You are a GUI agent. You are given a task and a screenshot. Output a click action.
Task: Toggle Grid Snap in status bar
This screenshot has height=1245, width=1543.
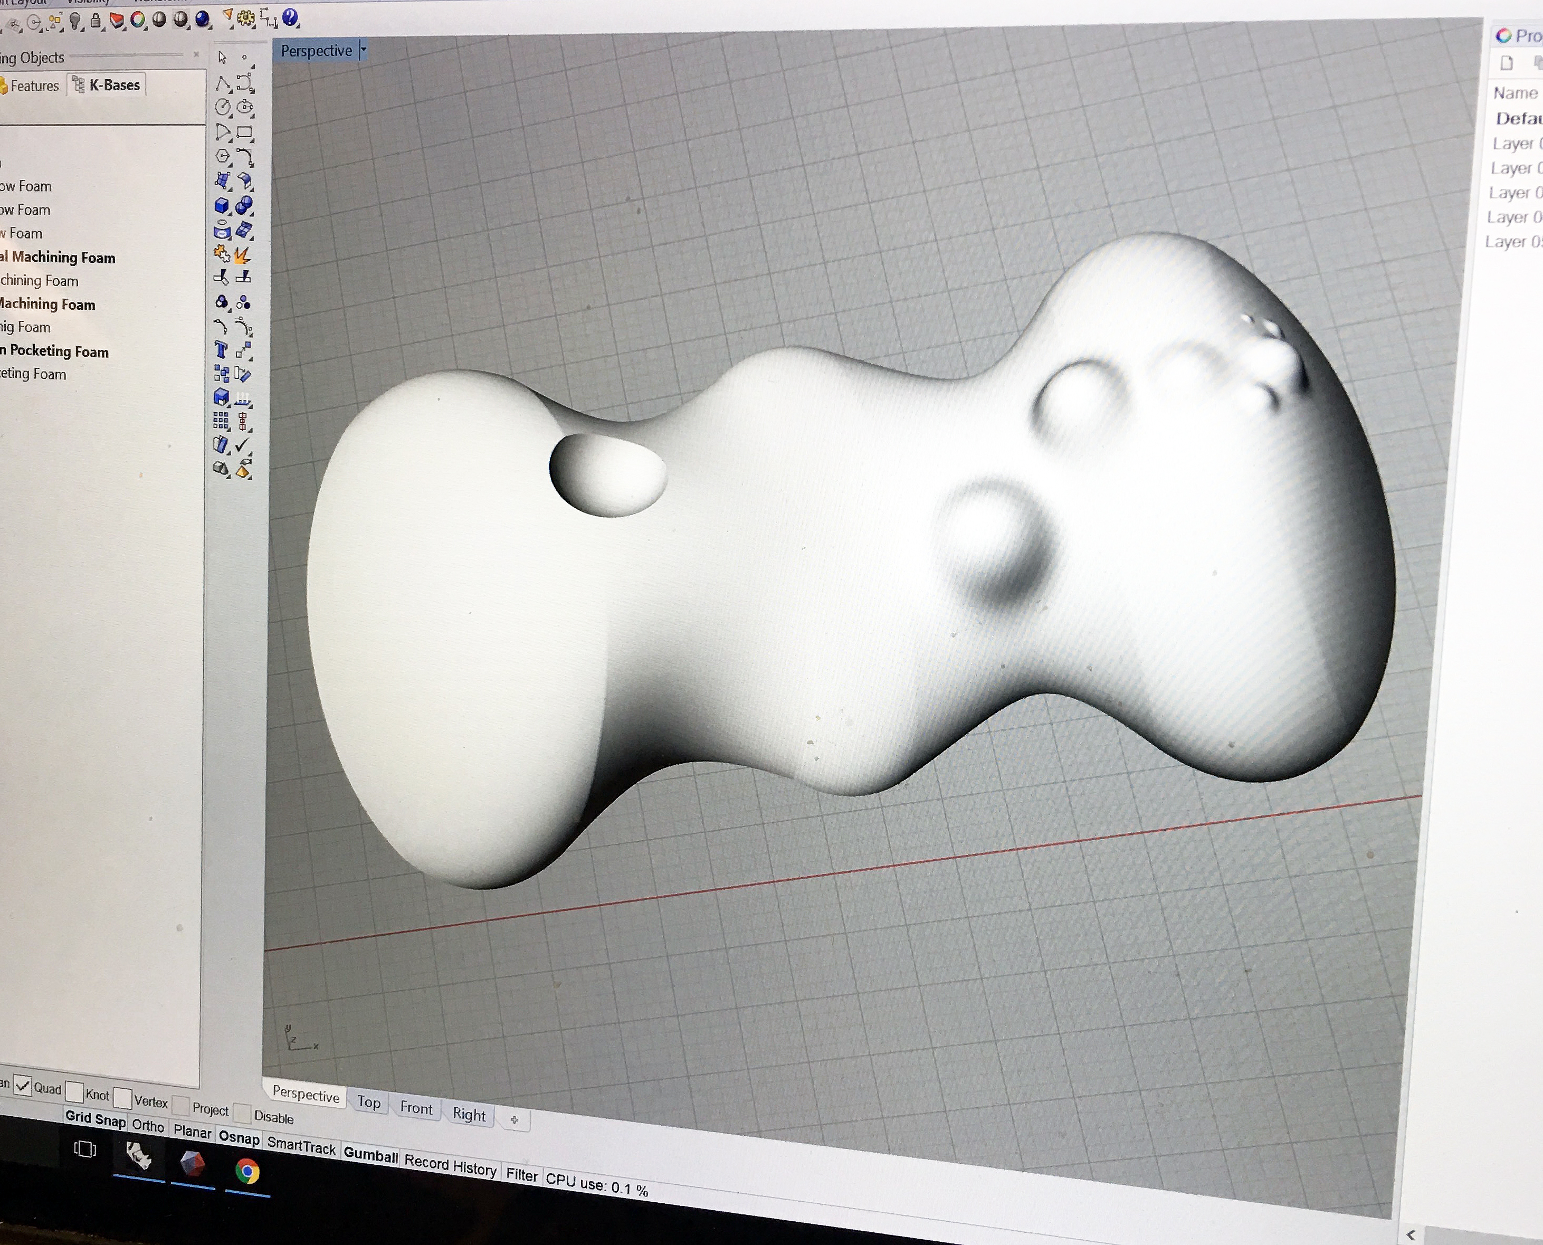(96, 1119)
